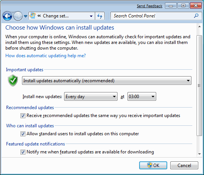Click the Featured update notifications label

[35, 144]
